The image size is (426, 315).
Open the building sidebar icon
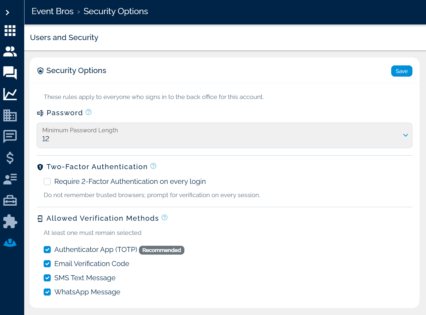(x=10, y=115)
